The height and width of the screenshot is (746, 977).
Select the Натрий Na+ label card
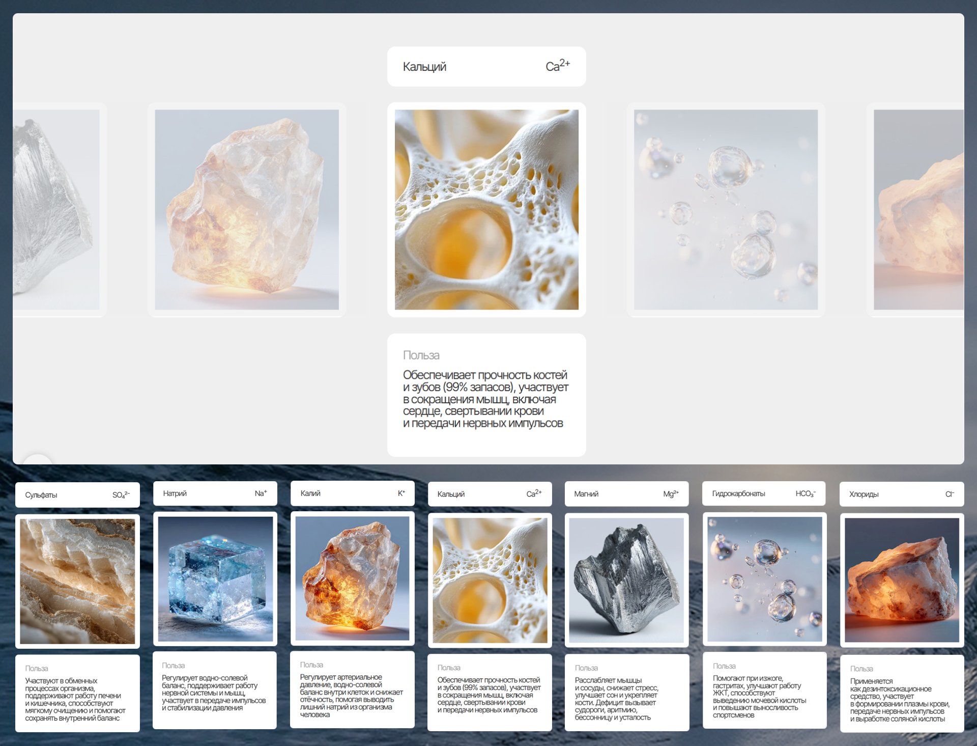pyautogui.click(x=215, y=493)
